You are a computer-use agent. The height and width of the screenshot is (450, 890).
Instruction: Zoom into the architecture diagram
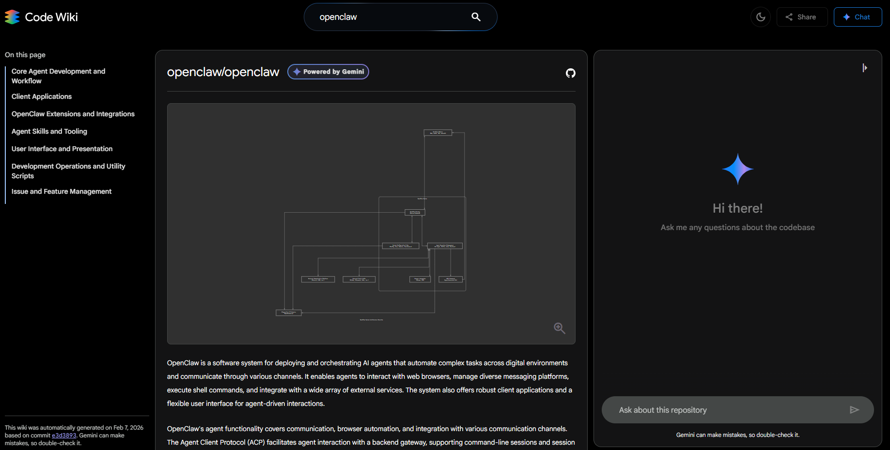[x=560, y=328]
